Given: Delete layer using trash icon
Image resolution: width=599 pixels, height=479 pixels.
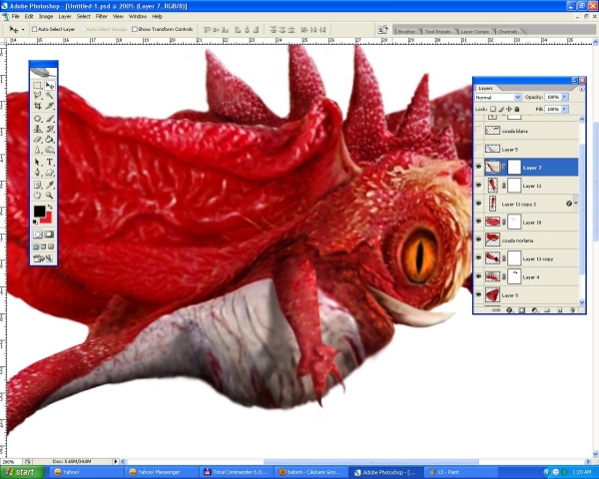Looking at the screenshot, I should click(x=572, y=310).
